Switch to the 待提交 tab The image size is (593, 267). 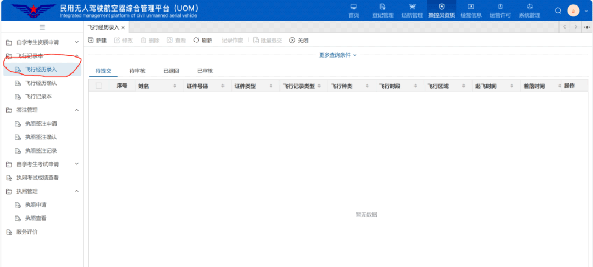click(103, 71)
